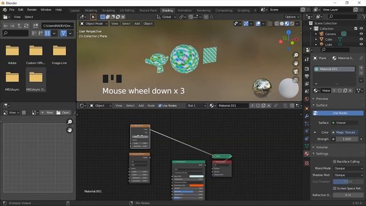Duplicate material icon in node editor header
Image resolution: width=366 pixels, height=206 pixels.
(263, 105)
